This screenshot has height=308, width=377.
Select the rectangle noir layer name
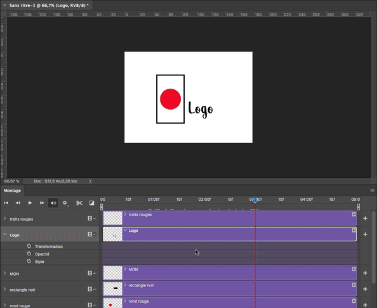[22, 290]
